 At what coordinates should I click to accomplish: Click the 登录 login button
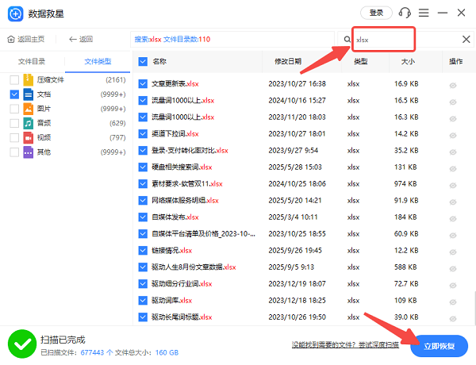click(376, 13)
